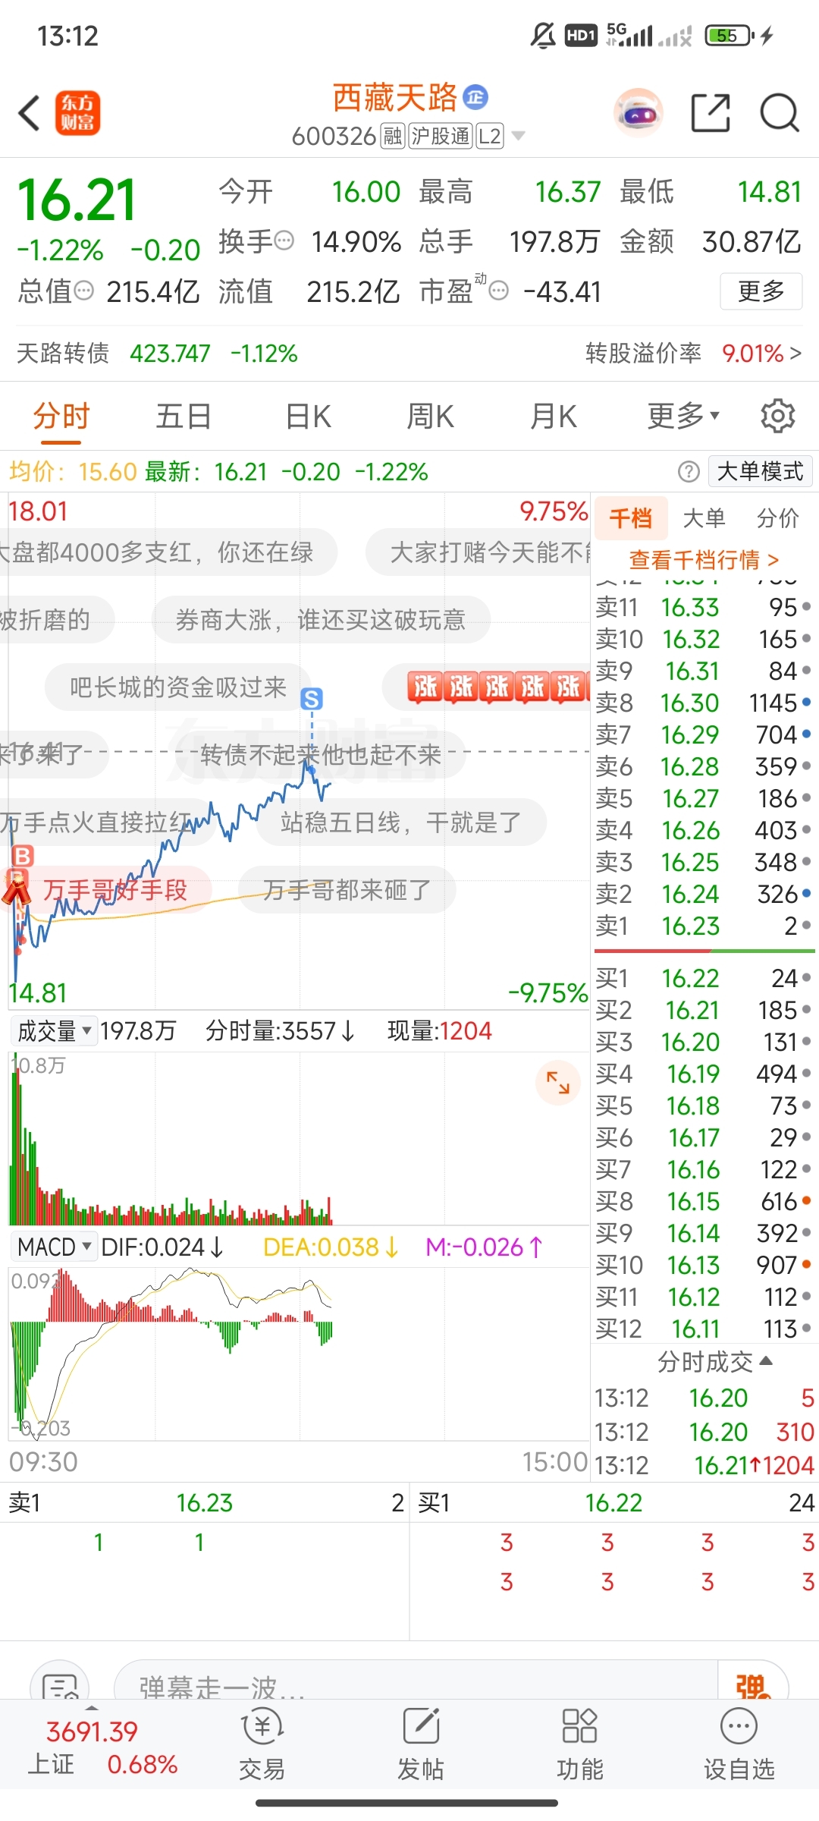Tap the 沪股通 tag

click(441, 137)
